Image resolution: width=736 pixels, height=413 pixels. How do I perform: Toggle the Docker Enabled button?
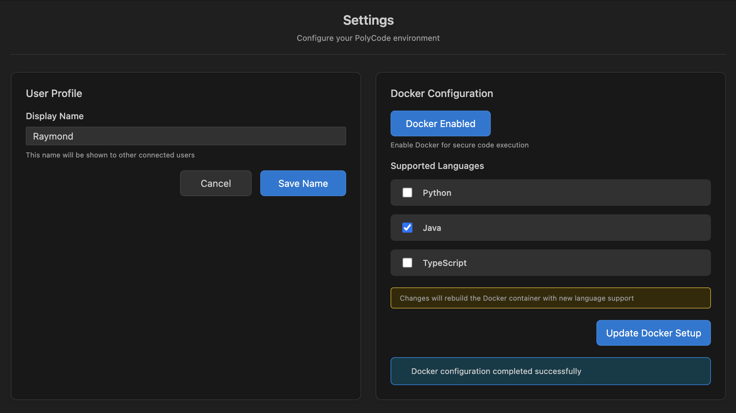(440, 123)
